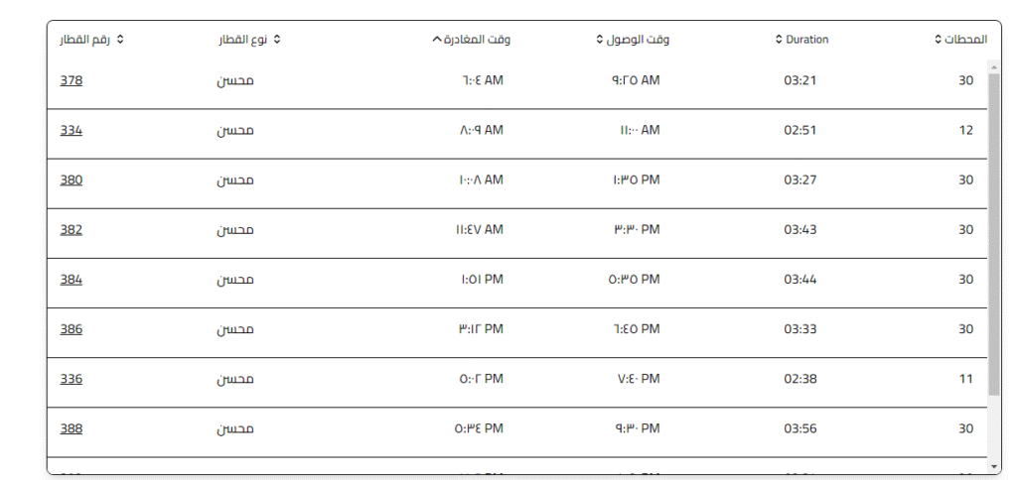The width and height of the screenshot is (1017, 480).
Task: Sort by arrival time column arrows
Action: (x=599, y=40)
